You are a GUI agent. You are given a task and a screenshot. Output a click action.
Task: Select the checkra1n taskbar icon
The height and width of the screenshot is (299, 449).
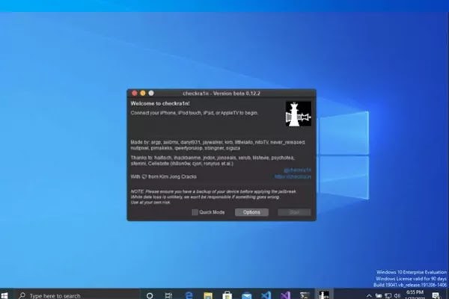[x=324, y=295]
